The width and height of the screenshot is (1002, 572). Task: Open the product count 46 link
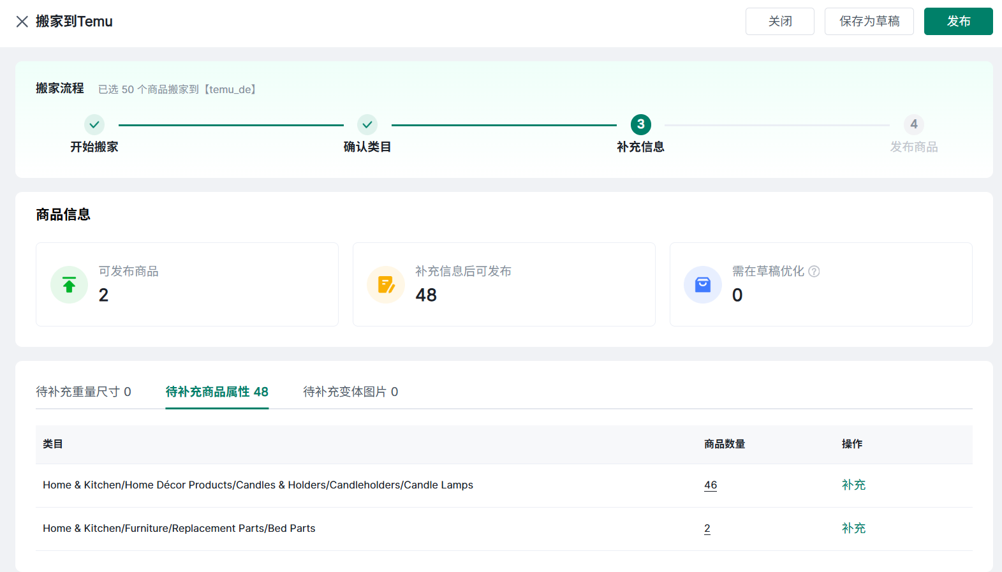point(711,485)
